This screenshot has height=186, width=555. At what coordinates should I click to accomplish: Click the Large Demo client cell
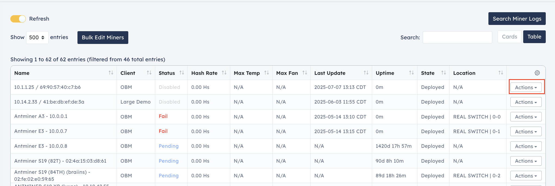pyautogui.click(x=135, y=102)
